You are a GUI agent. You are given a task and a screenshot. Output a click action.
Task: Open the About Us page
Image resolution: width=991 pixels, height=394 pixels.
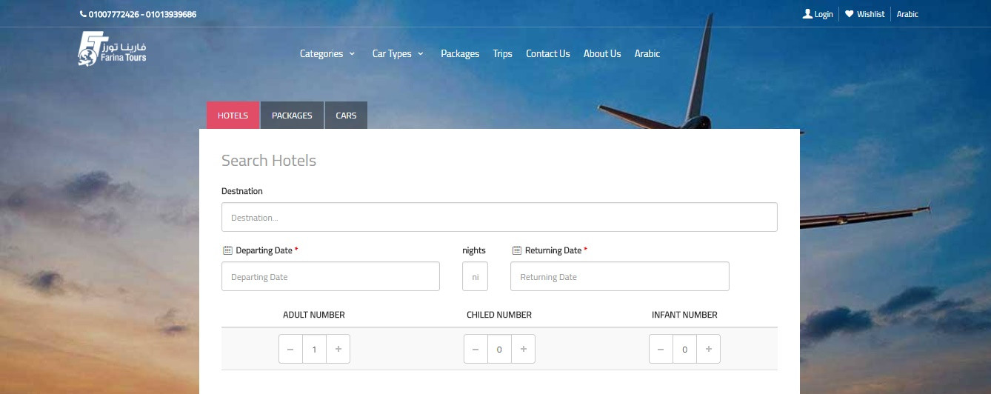[602, 53]
